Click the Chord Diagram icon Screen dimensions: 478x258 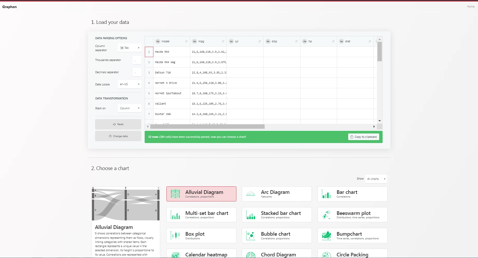coord(251,255)
